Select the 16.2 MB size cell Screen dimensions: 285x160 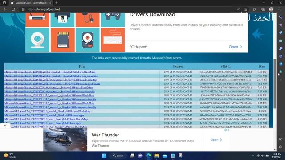[262, 84]
